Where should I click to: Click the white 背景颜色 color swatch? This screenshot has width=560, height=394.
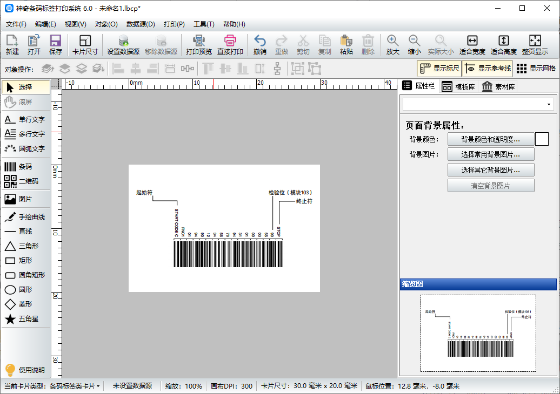point(542,139)
